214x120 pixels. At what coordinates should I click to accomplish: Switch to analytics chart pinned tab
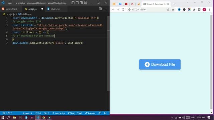[x=138, y=4]
